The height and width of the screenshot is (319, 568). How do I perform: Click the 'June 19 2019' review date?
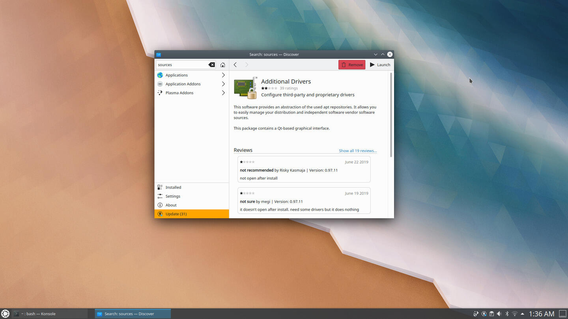point(357,193)
